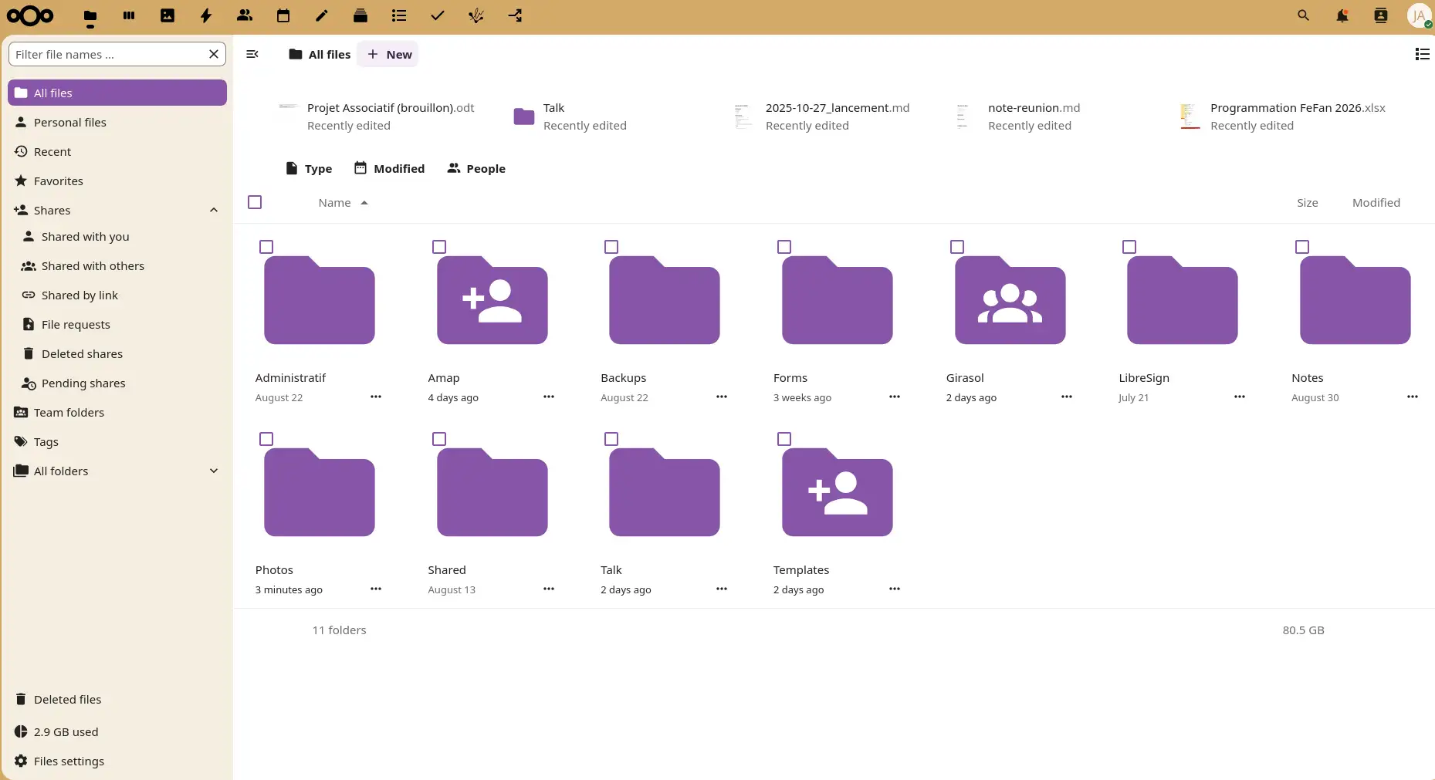
Task: Open the Notes pencil app icon
Action: (322, 15)
